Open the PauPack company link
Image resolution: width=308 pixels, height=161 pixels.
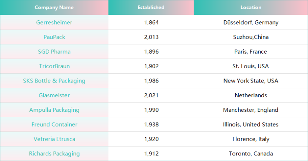(54, 37)
